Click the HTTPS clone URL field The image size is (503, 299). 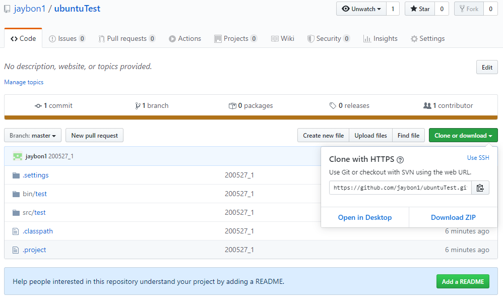click(x=400, y=188)
